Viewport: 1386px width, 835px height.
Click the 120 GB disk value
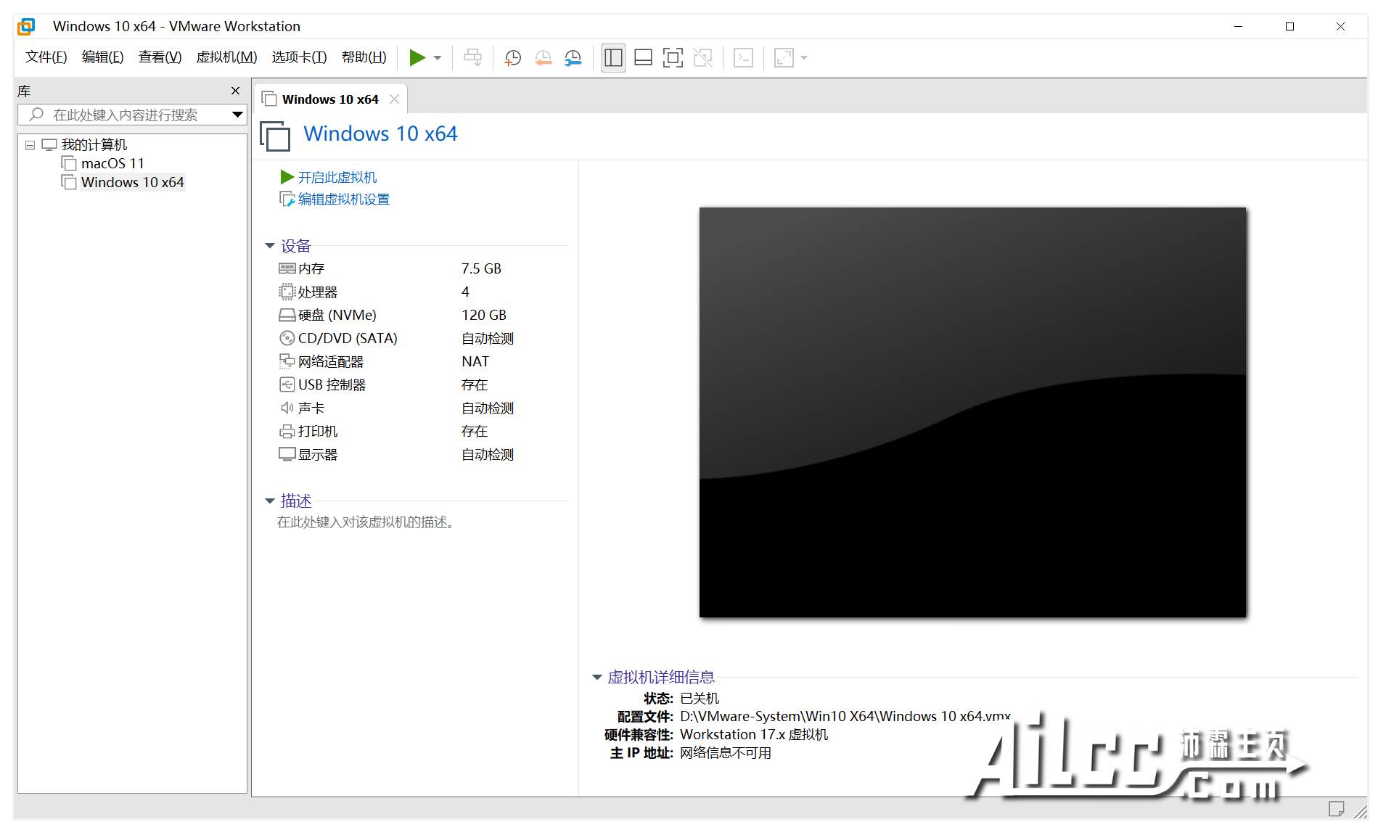pyautogui.click(x=484, y=315)
